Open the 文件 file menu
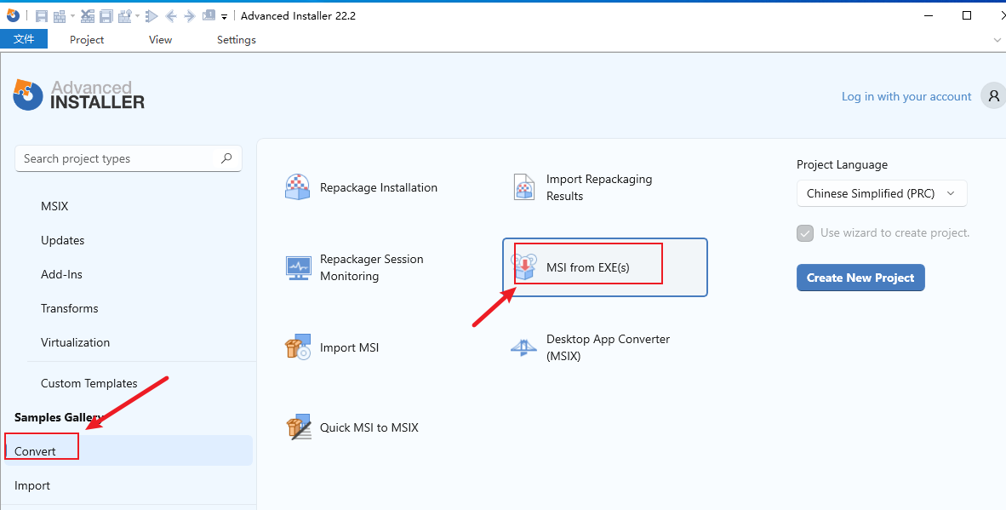This screenshot has height=510, width=1006. (x=24, y=39)
